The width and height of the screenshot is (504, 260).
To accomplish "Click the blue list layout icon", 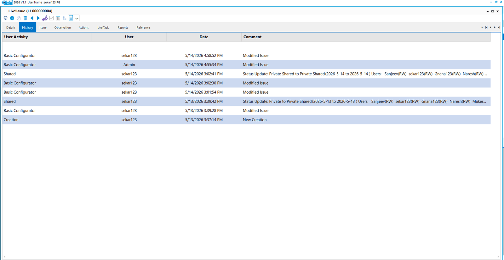I will click(x=71, y=18).
